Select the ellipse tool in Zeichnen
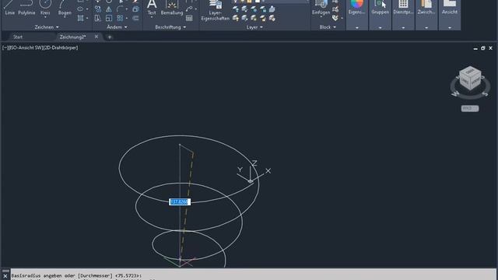 tap(80, 9)
